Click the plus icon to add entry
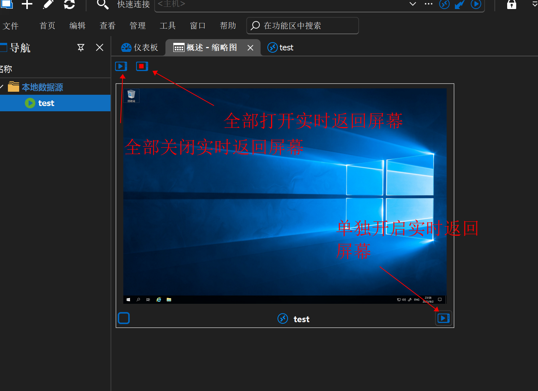The image size is (538, 391). tap(27, 5)
